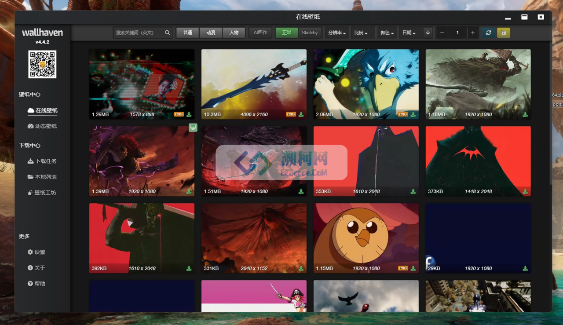This screenshot has width=563, height=325.
Task: Download the 1.26MB 1578 x 888 wallpaper
Action: 189,114
